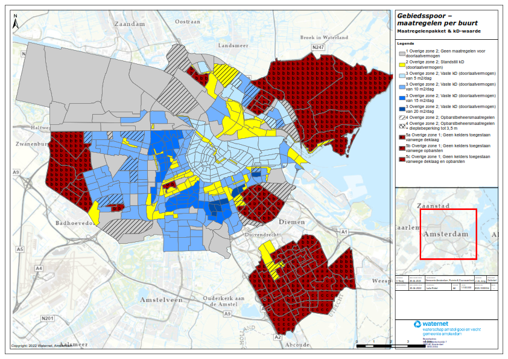Click the A4 highway shield
Viewport: 508px width, 359px height.
39,267
